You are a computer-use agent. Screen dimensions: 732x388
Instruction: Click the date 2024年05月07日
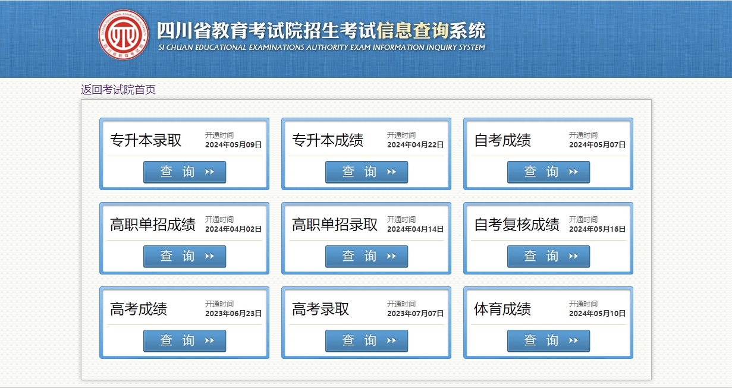click(598, 145)
